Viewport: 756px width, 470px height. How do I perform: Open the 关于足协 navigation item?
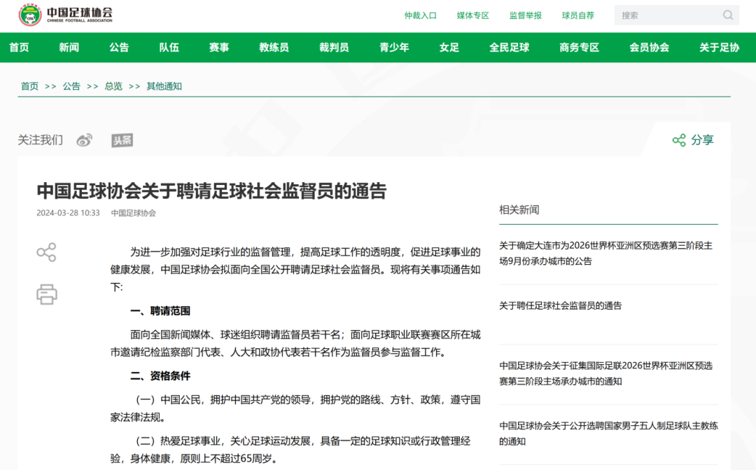719,48
